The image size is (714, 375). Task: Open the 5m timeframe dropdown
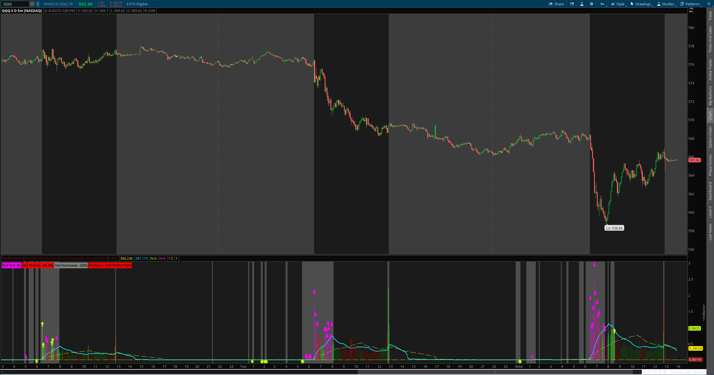[602, 4]
